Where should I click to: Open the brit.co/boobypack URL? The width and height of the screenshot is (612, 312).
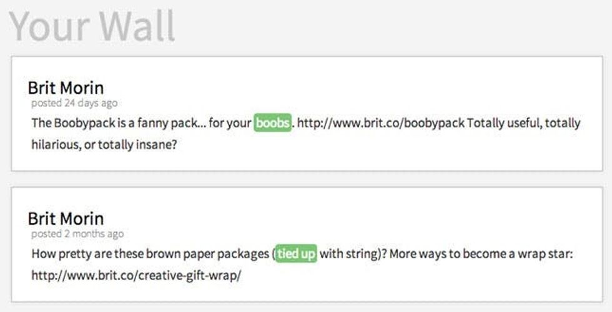coord(380,123)
